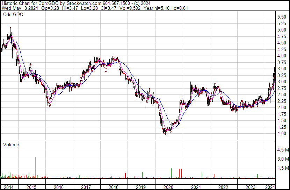This screenshot has width=290, height=190.
Task: Click the 5.25 price axis label
Action: (x=282, y=23)
